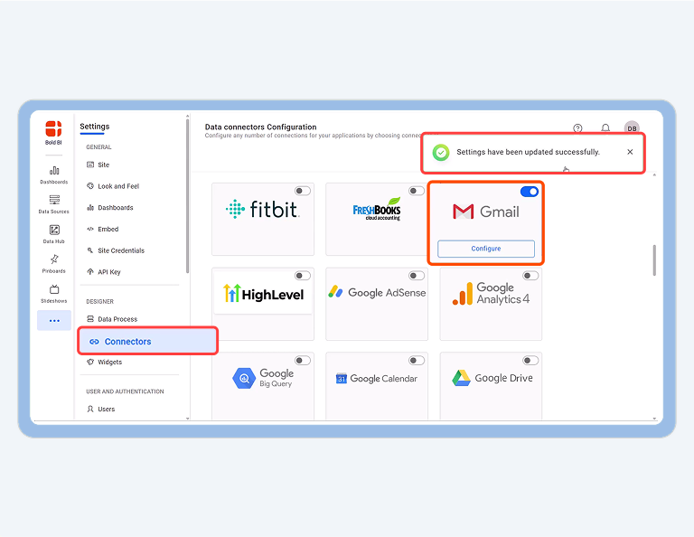Click the Data connectors Configuration title
This screenshot has height=537, width=694.
click(x=260, y=127)
